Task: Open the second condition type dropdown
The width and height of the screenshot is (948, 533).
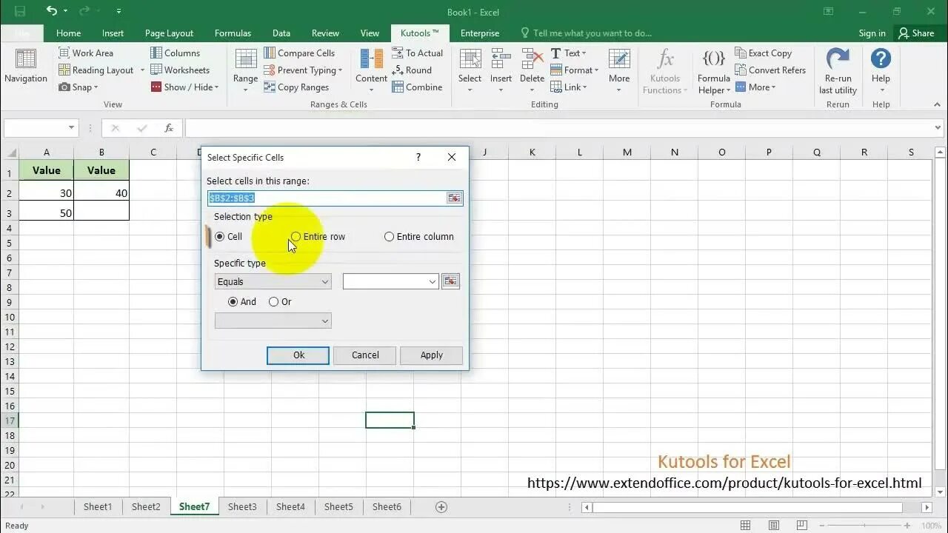Action: coord(273,321)
